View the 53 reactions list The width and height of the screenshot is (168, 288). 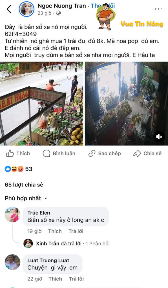[19, 169]
